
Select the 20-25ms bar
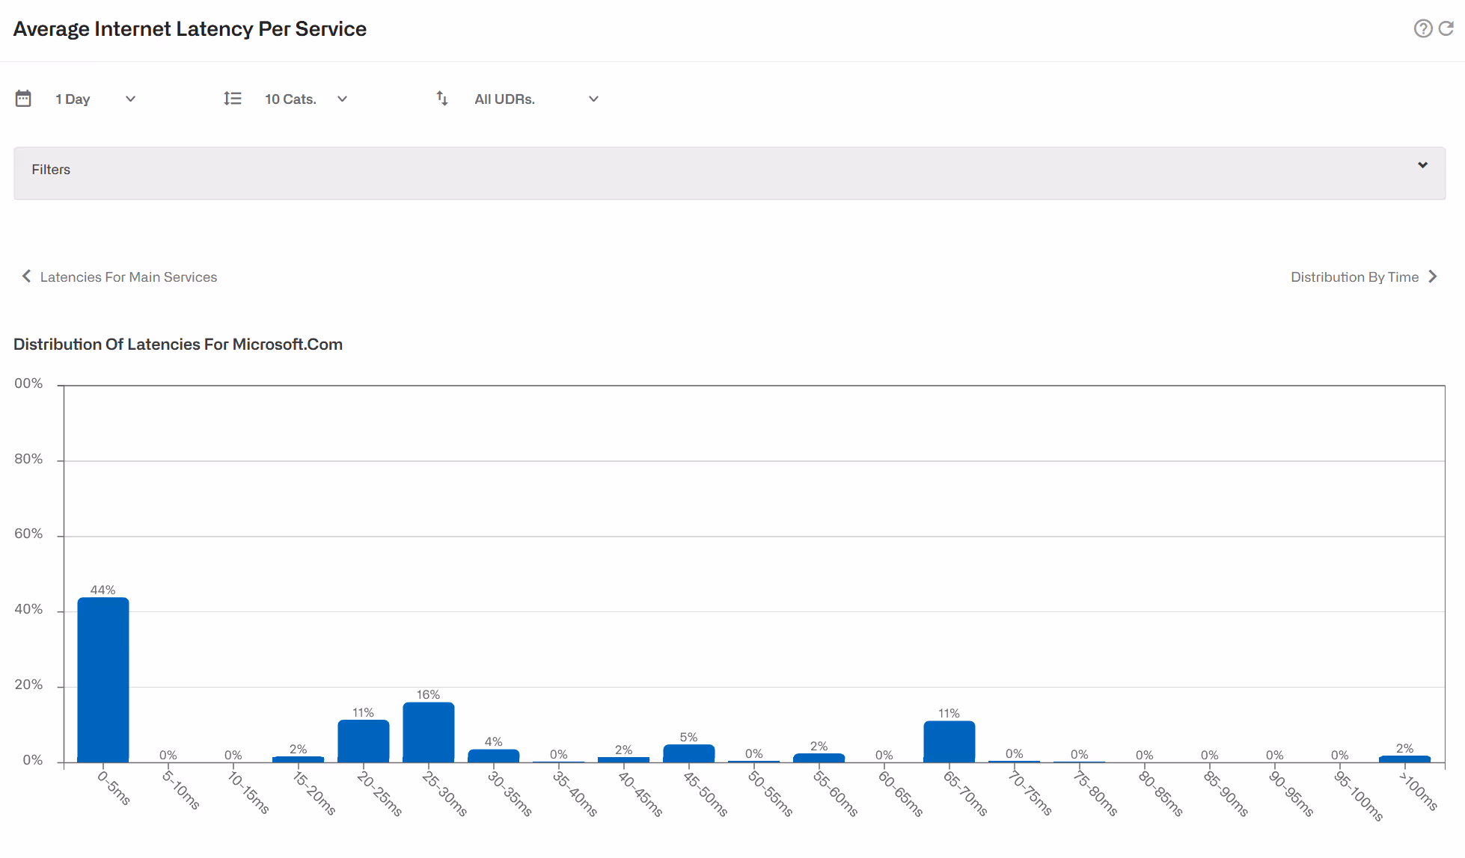[364, 741]
